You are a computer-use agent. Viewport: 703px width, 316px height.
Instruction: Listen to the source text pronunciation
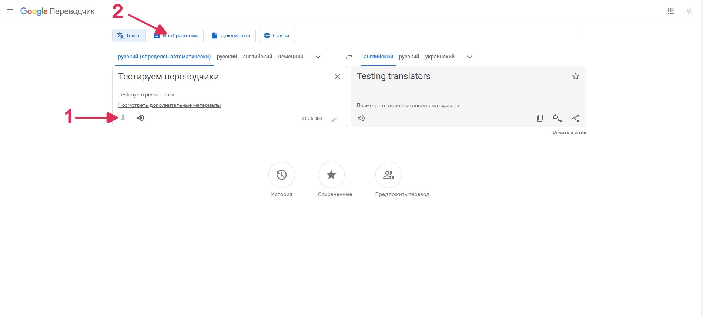[x=141, y=118]
